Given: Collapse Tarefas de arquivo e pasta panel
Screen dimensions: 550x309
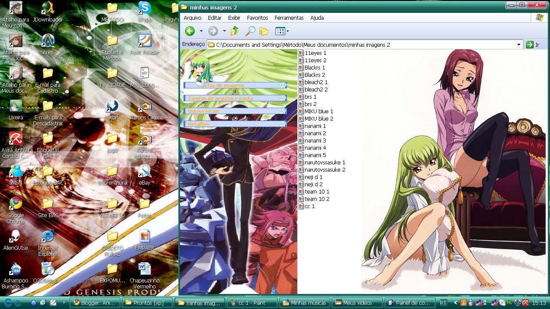Looking at the screenshot, I should (x=282, y=98).
